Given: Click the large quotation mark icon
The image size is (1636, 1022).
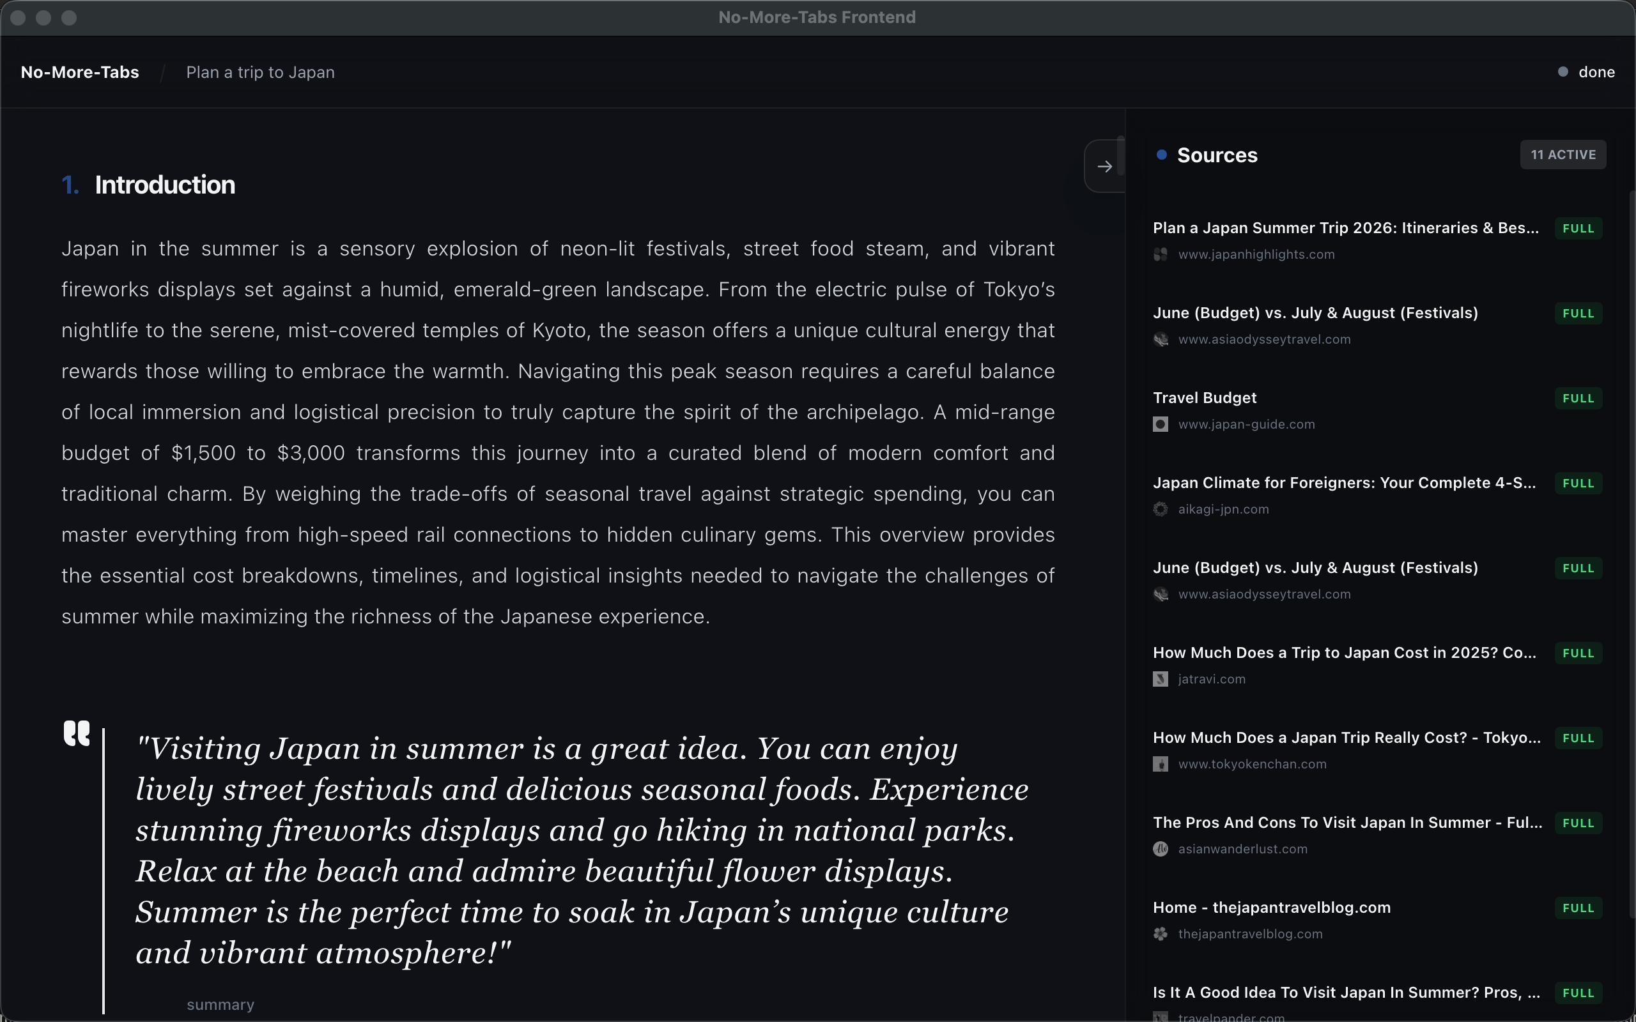Looking at the screenshot, I should click(x=77, y=733).
